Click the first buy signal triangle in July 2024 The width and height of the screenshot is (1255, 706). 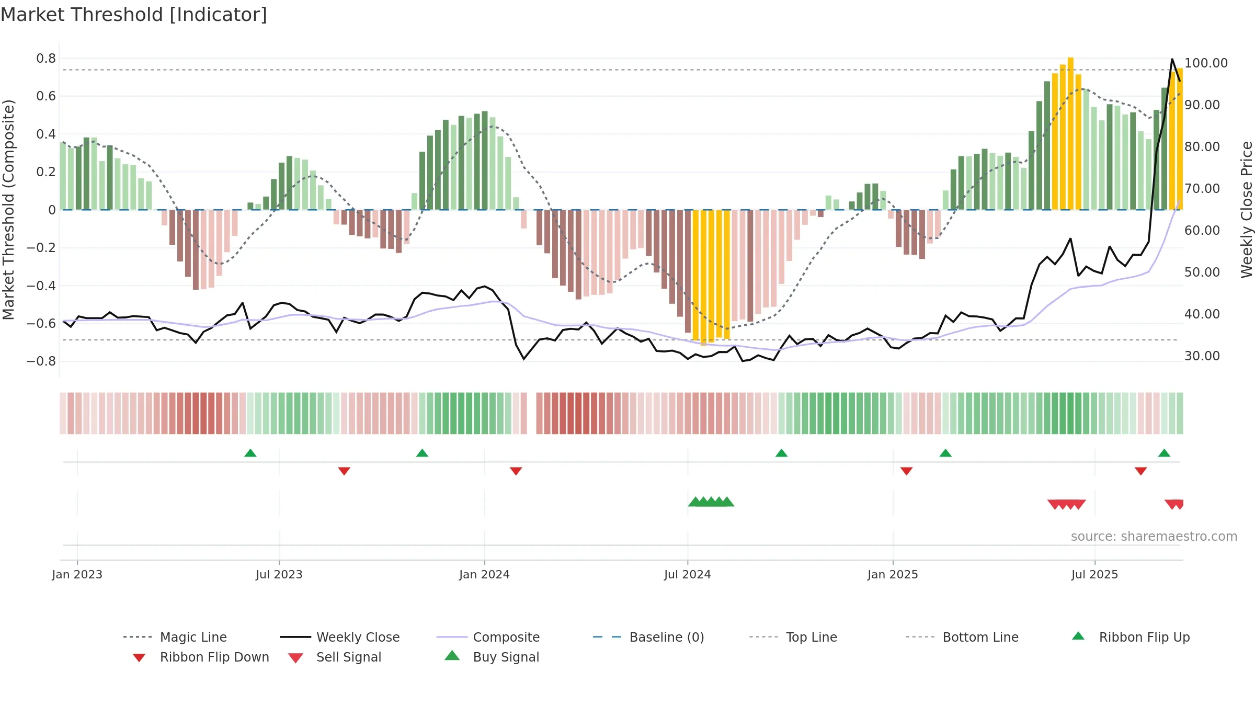point(695,502)
